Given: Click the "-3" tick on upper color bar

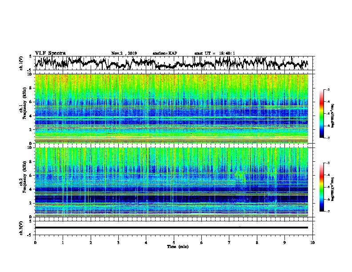Looking at the screenshot, I should point(328,90).
